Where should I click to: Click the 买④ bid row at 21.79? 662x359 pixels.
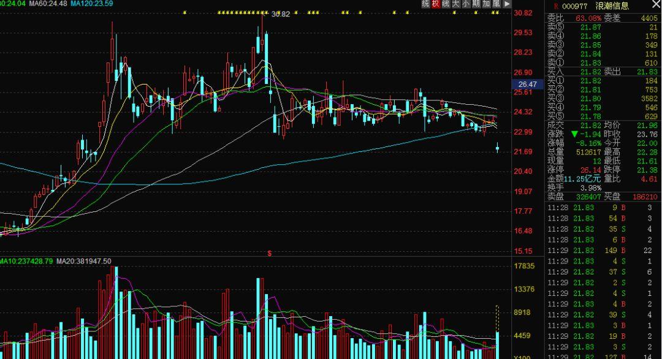603,107
